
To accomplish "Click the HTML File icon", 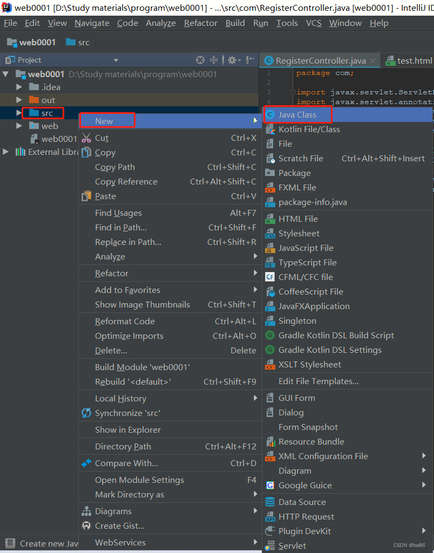I will 270,219.
